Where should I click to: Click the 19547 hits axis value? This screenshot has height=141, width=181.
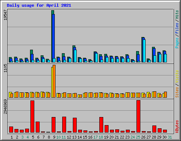tap(5, 15)
